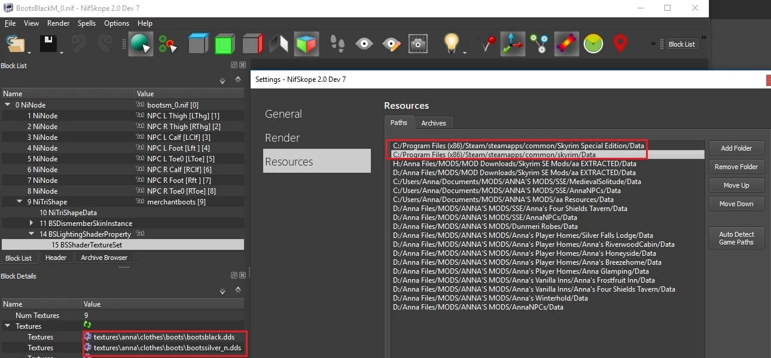This screenshot has height=358, width=771.
Task: Open the Help menu
Action: coord(145,23)
